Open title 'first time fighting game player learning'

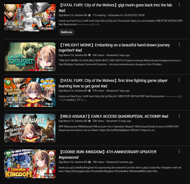point(113,83)
